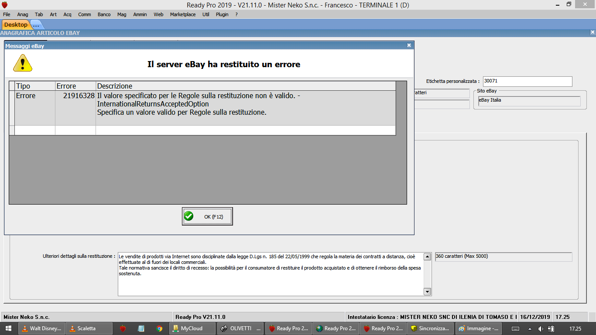This screenshot has width=596, height=335.
Task: Click the Errore column header
Action: point(75,86)
